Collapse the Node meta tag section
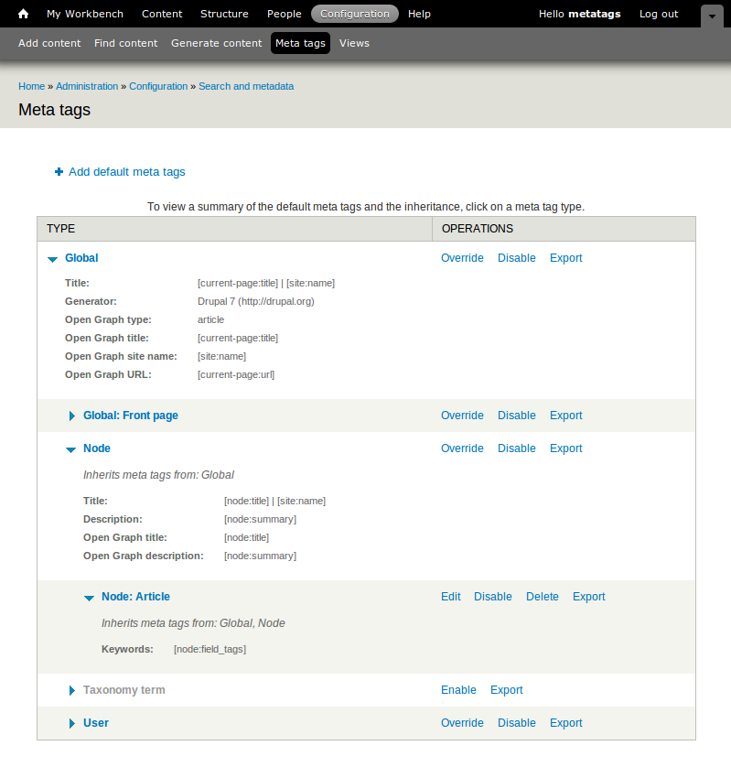This screenshot has width=731, height=767. 70,448
